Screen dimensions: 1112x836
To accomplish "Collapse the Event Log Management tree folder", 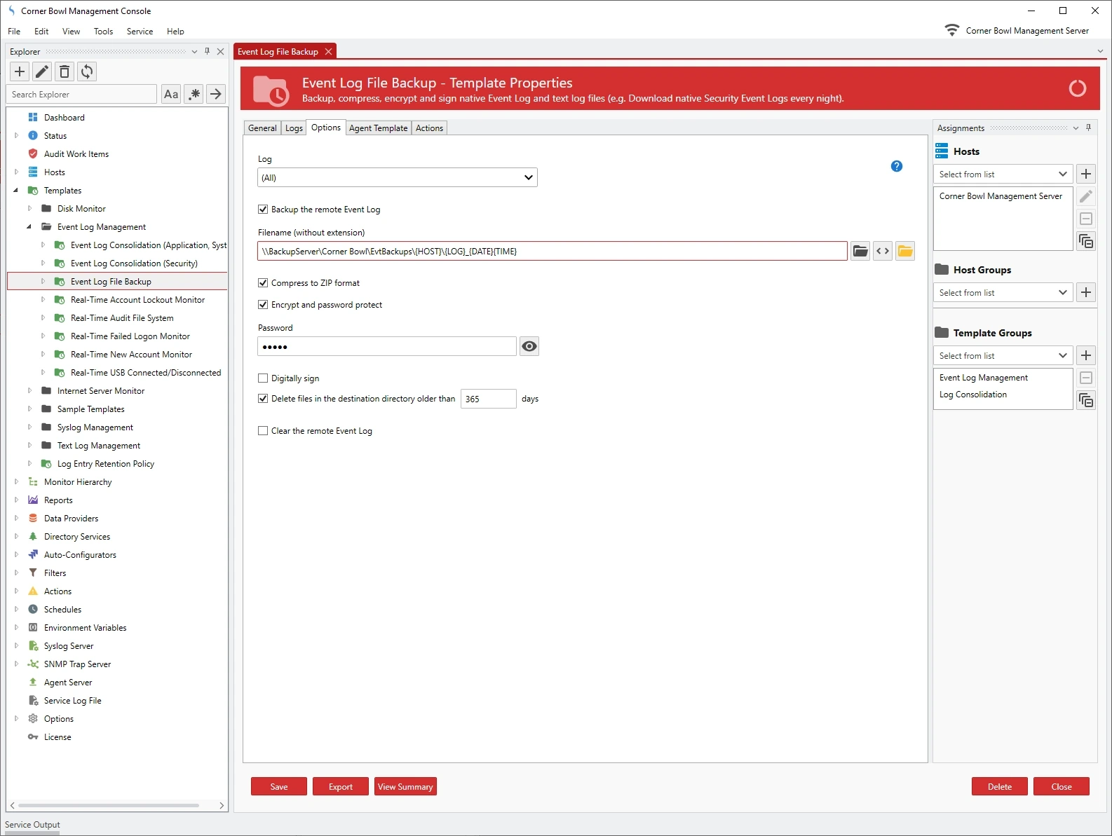I will point(29,227).
